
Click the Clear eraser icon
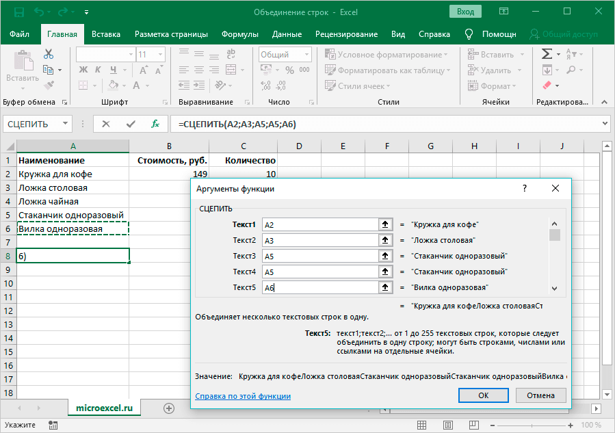547,85
